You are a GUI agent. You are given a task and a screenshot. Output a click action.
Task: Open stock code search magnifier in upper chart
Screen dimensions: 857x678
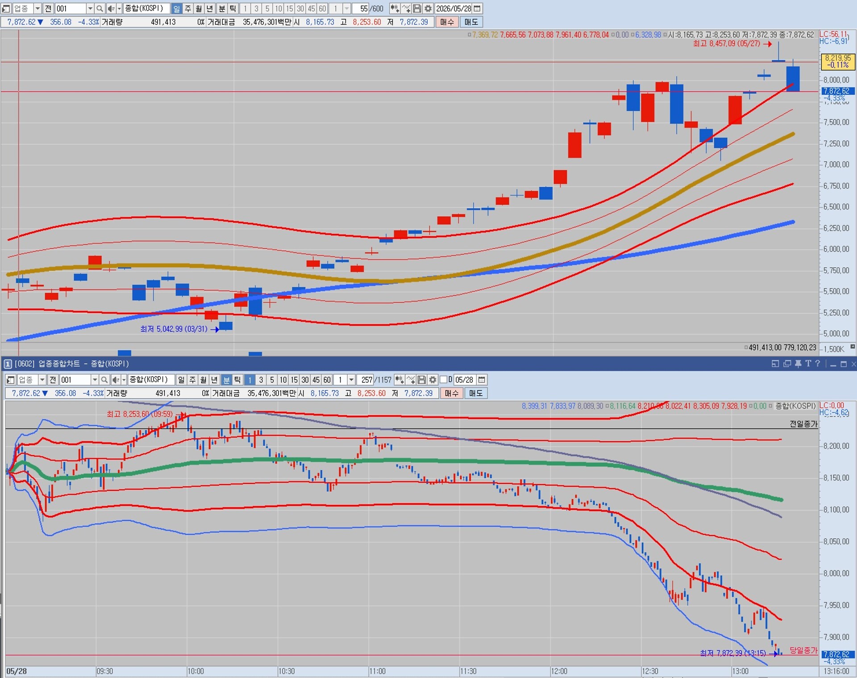[100, 8]
